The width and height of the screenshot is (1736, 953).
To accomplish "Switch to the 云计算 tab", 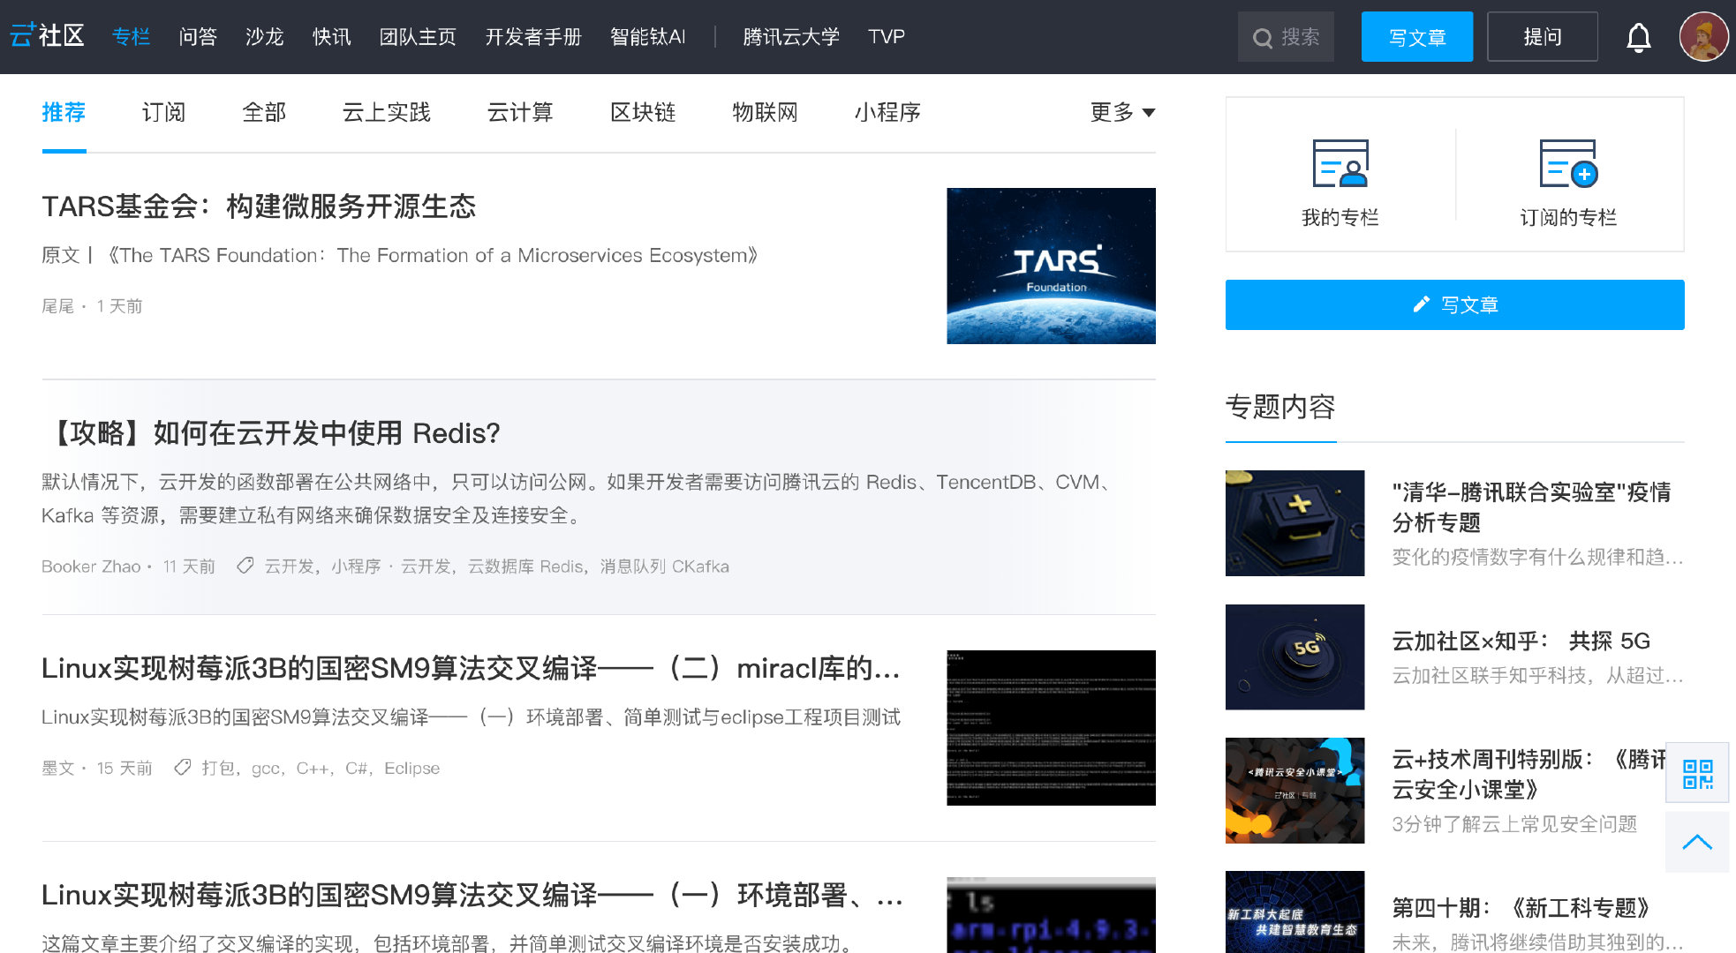I will click(520, 112).
